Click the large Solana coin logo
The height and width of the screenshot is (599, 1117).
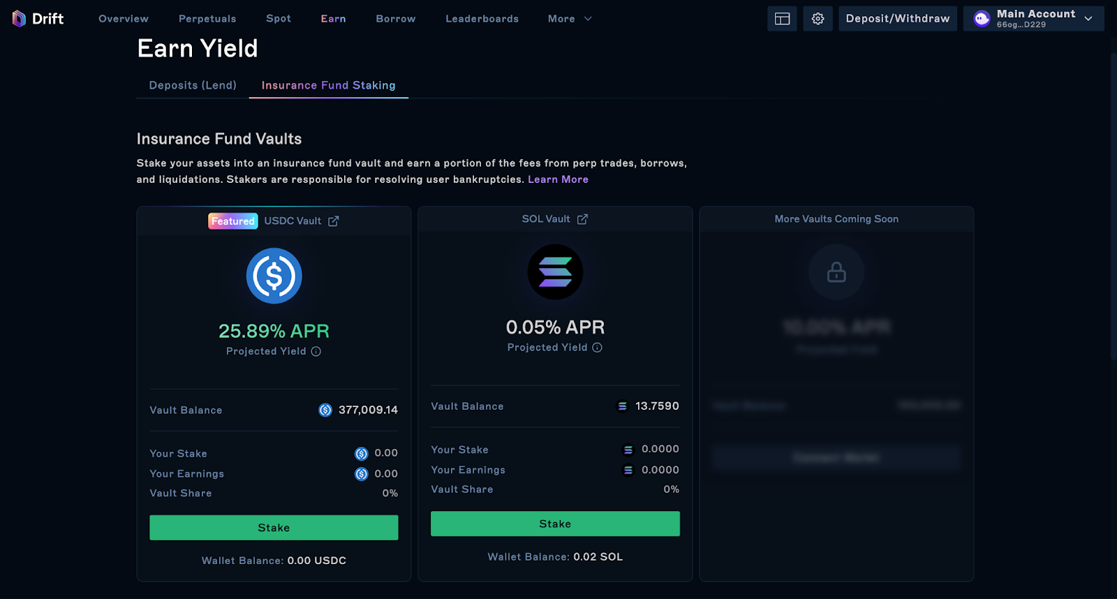(555, 272)
